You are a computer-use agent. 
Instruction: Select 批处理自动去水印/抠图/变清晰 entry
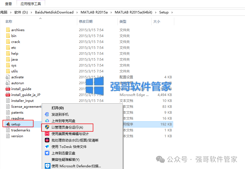pos(75,140)
